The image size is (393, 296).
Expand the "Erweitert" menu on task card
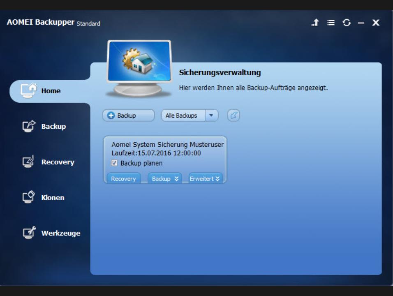(205, 179)
